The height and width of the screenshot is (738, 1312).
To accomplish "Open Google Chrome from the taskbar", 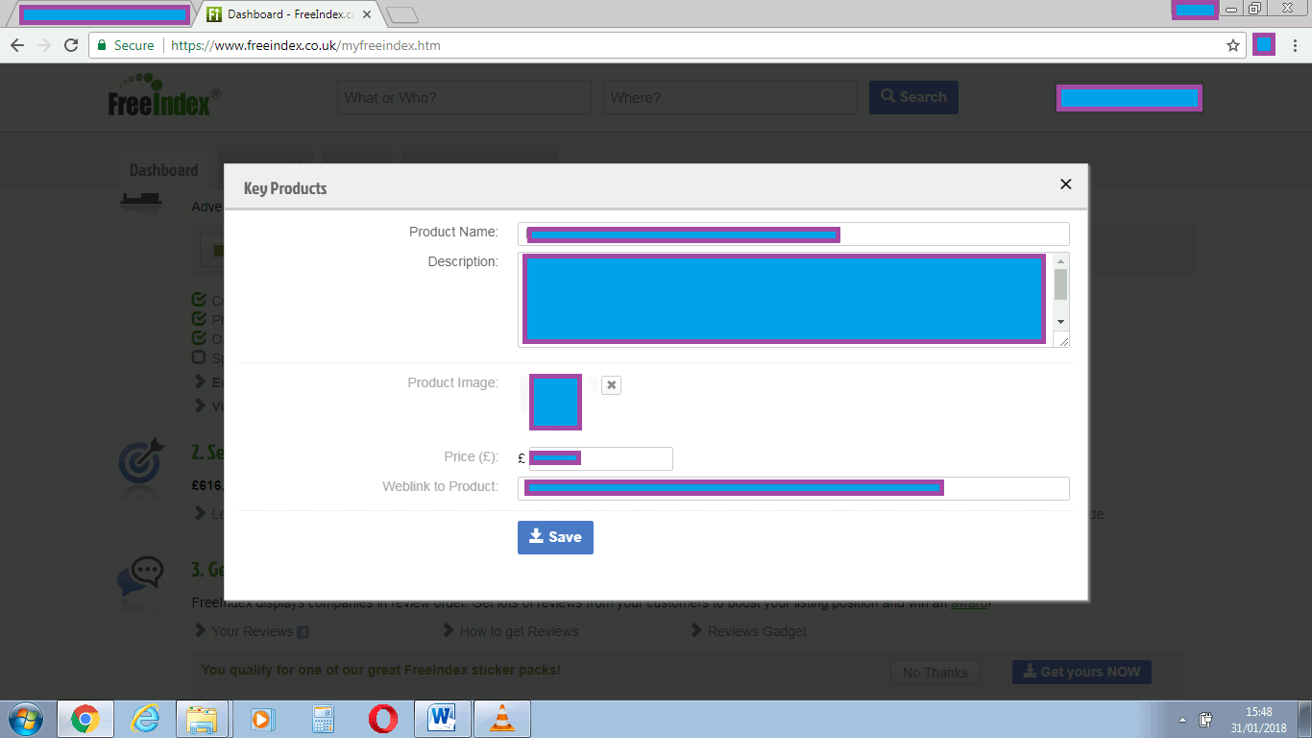I will (85, 719).
